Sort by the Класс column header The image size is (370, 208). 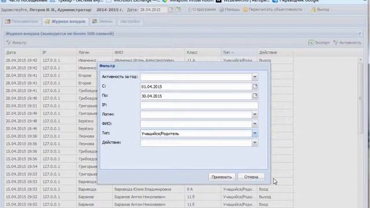(x=203, y=53)
